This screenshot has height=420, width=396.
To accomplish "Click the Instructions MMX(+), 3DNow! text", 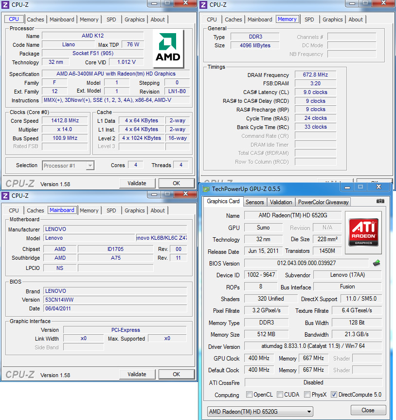I will click(x=116, y=100).
